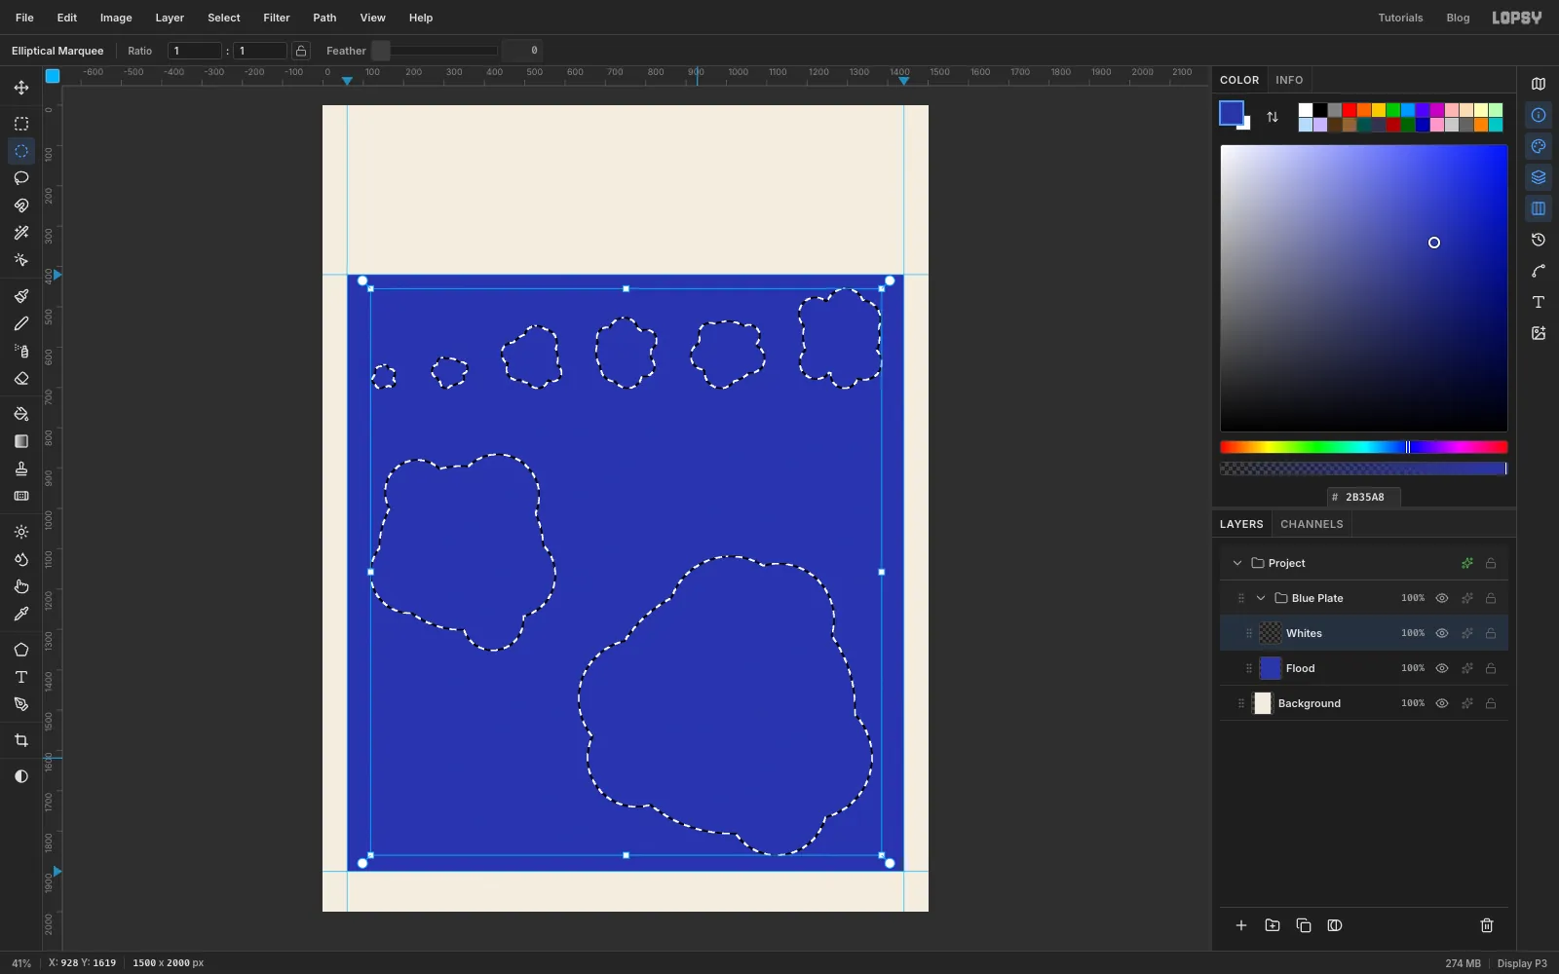Delete layer with trash icon

click(1487, 925)
